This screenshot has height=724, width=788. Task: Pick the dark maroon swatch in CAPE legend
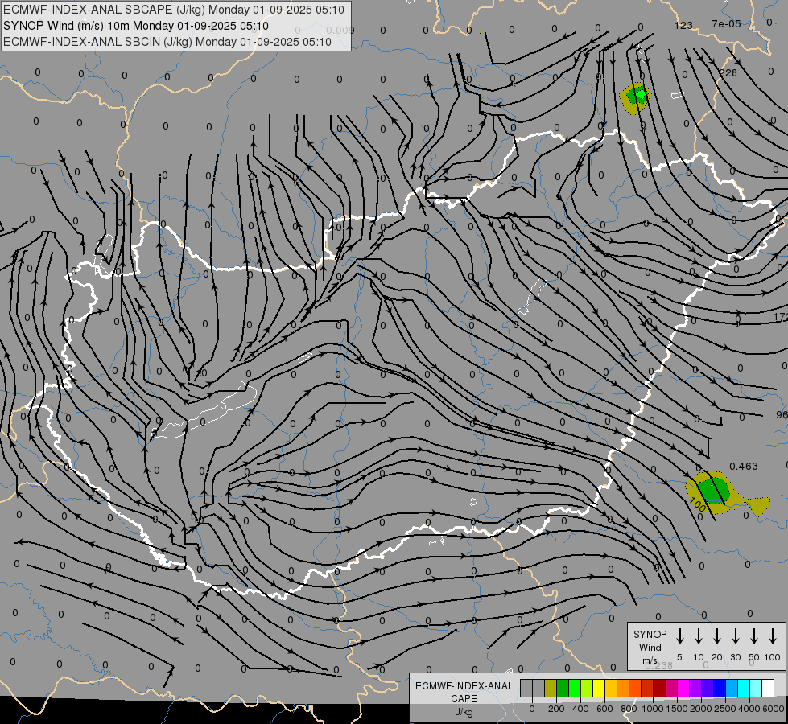pyautogui.click(x=659, y=688)
